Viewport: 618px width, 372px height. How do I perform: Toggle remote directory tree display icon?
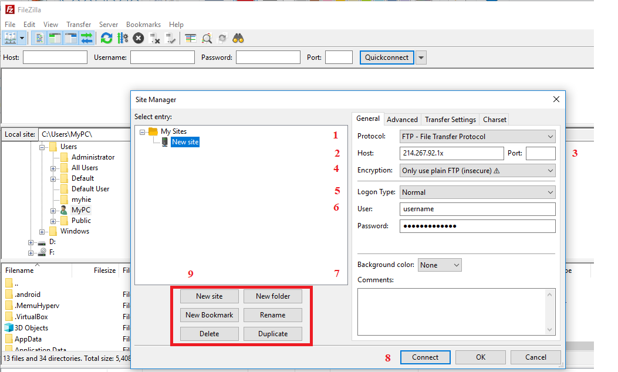pyautogui.click(x=70, y=38)
